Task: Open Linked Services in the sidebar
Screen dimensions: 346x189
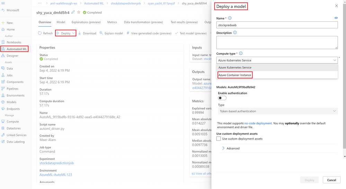Action: click(x=16, y=135)
